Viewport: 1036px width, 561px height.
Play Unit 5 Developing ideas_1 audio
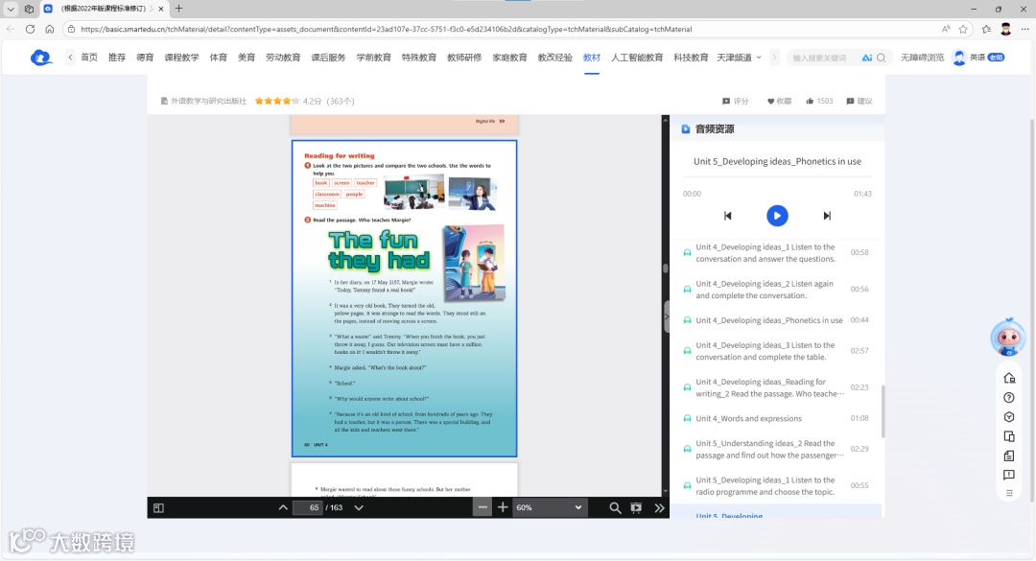[x=776, y=485]
